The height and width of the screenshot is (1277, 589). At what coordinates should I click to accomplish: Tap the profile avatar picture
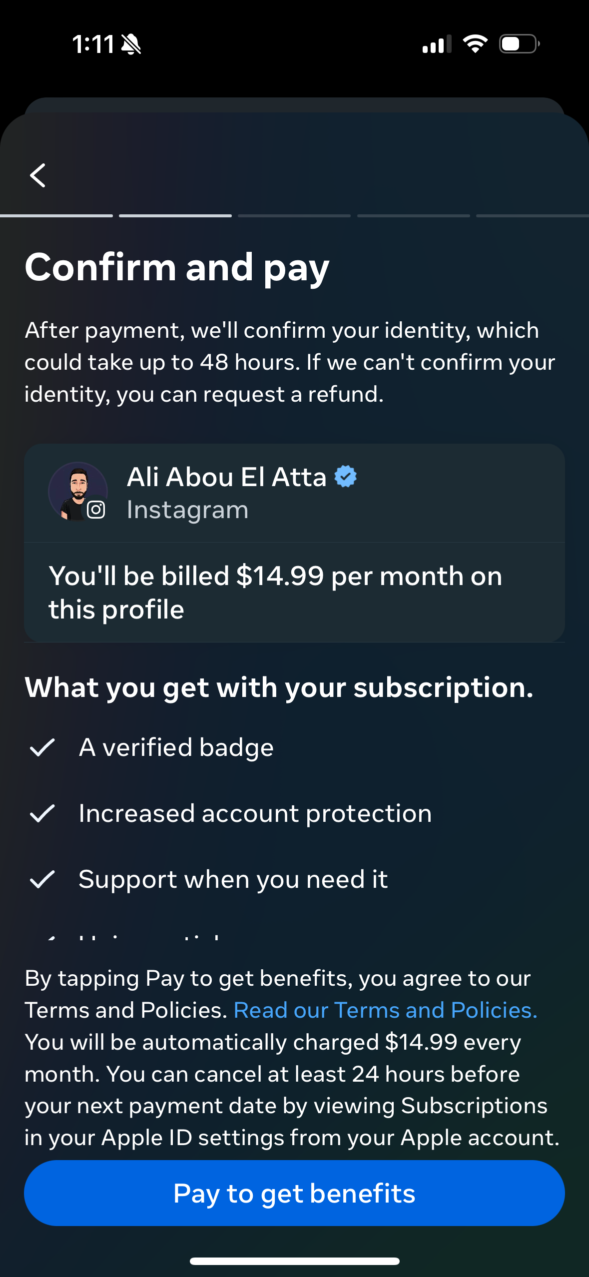coord(76,491)
